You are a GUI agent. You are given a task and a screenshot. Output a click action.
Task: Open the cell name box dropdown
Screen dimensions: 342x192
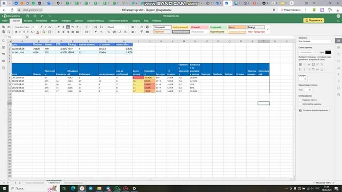(22, 37)
